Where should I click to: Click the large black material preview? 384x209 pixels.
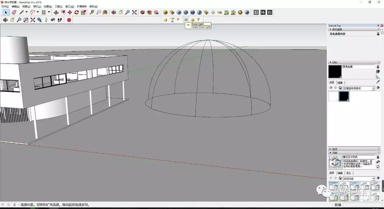(x=335, y=72)
